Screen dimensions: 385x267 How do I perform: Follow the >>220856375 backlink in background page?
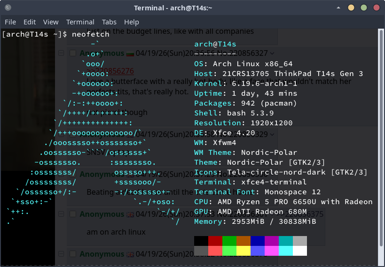300,214
